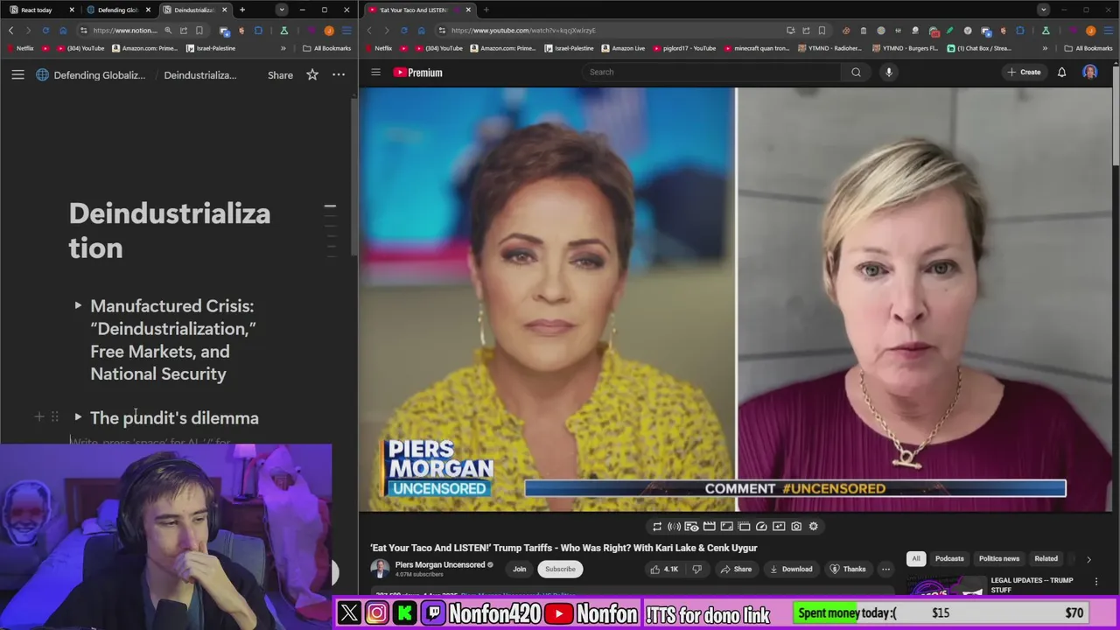Open All Bookmarks folder in Notion window
Screen dimensions: 1120x630
tap(327, 48)
